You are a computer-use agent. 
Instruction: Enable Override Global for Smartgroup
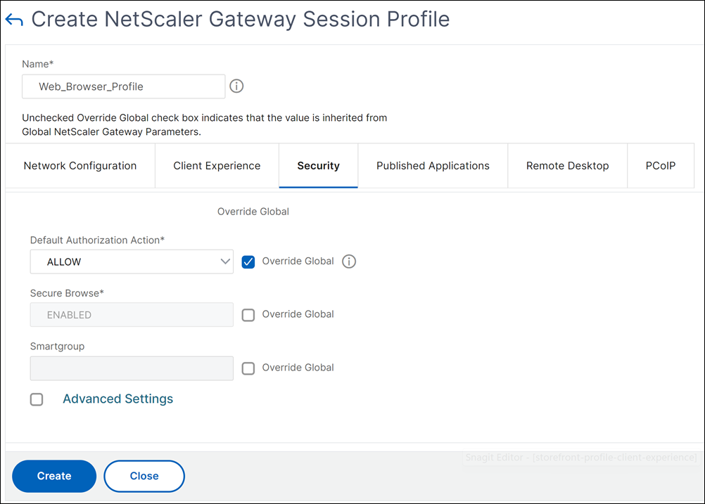click(x=248, y=368)
